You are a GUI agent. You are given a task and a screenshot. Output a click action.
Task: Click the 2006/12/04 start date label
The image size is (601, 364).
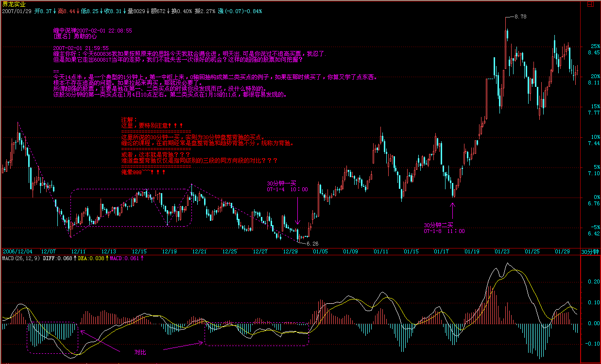pyautogui.click(x=17, y=251)
